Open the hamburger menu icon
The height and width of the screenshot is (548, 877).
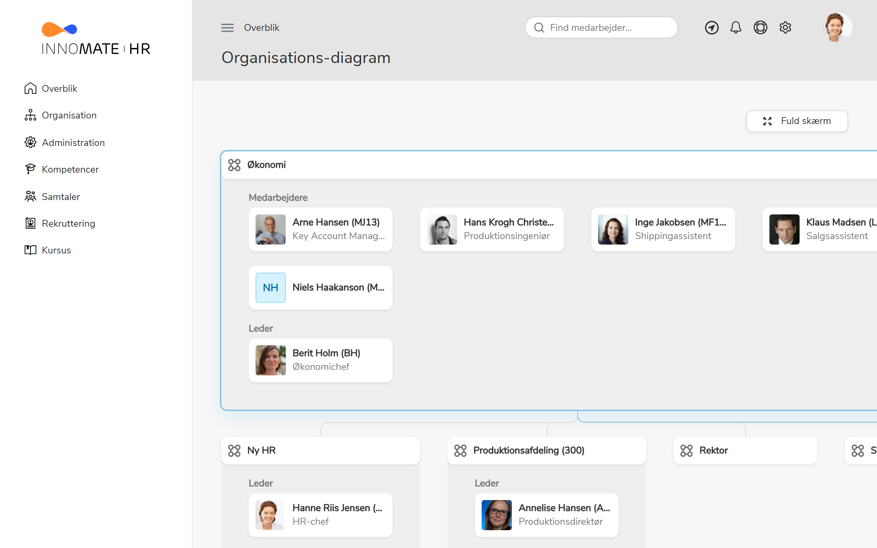click(x=227, y=27)
